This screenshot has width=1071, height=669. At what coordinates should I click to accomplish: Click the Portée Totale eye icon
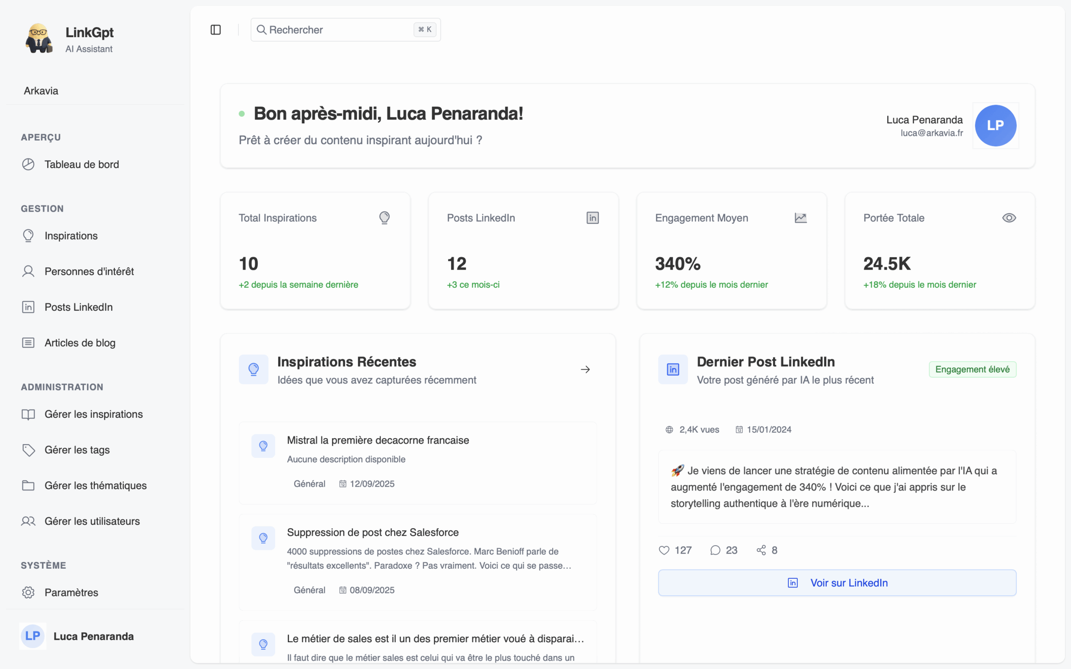point(1009,218)
